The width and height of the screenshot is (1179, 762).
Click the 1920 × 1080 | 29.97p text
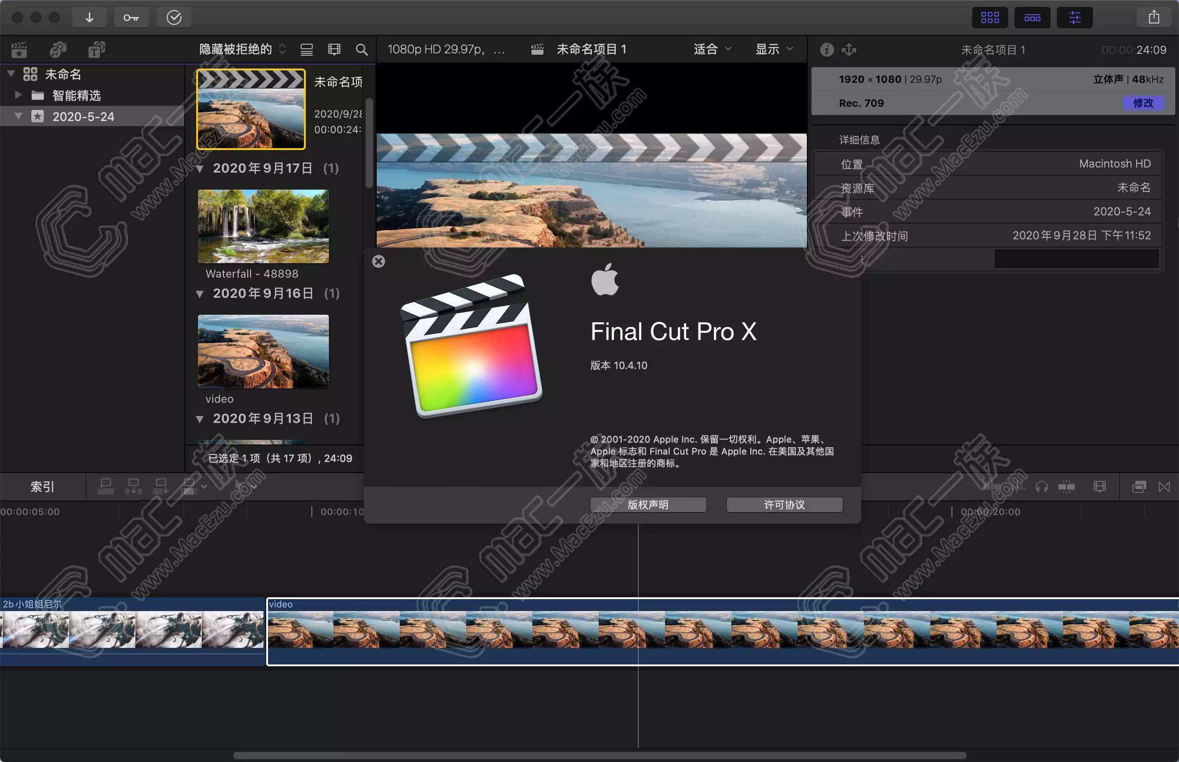(890, 79)
